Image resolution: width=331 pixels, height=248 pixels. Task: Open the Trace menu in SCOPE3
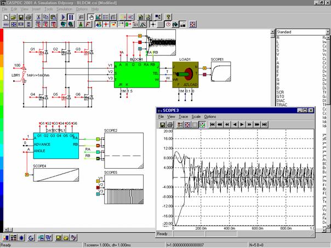pos(184,117)
